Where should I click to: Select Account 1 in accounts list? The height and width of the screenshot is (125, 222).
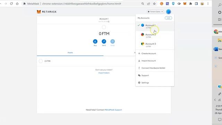point(155,26)
